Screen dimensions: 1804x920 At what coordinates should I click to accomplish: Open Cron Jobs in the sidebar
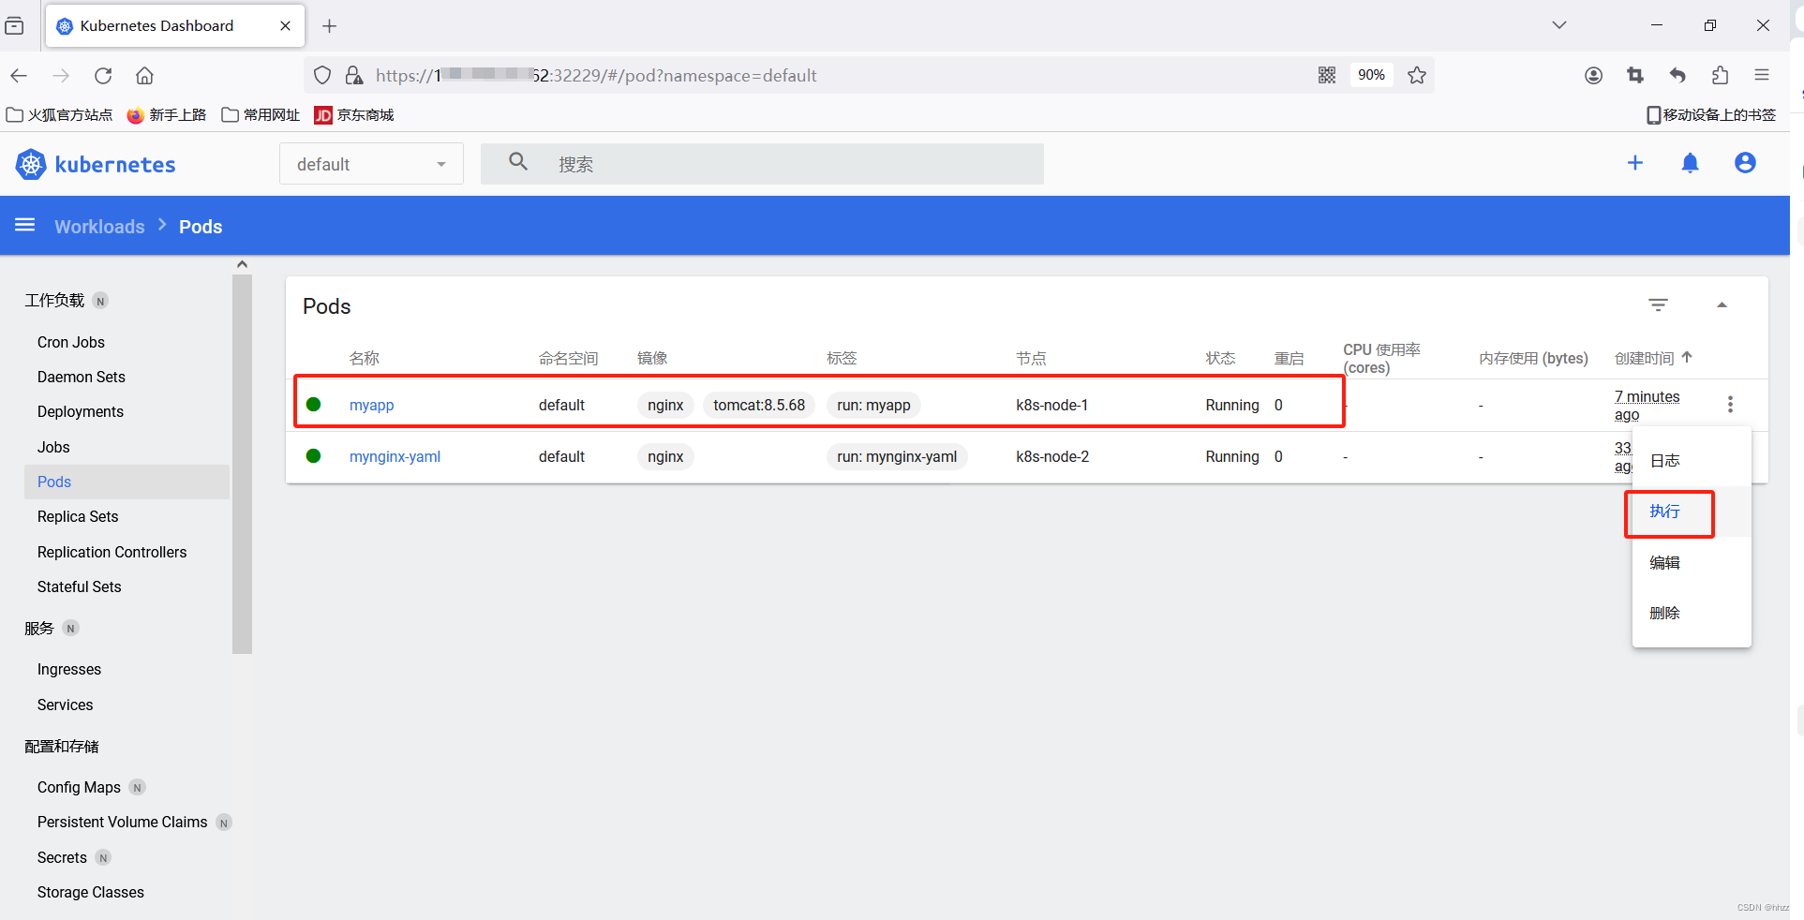tap(71, 342)
